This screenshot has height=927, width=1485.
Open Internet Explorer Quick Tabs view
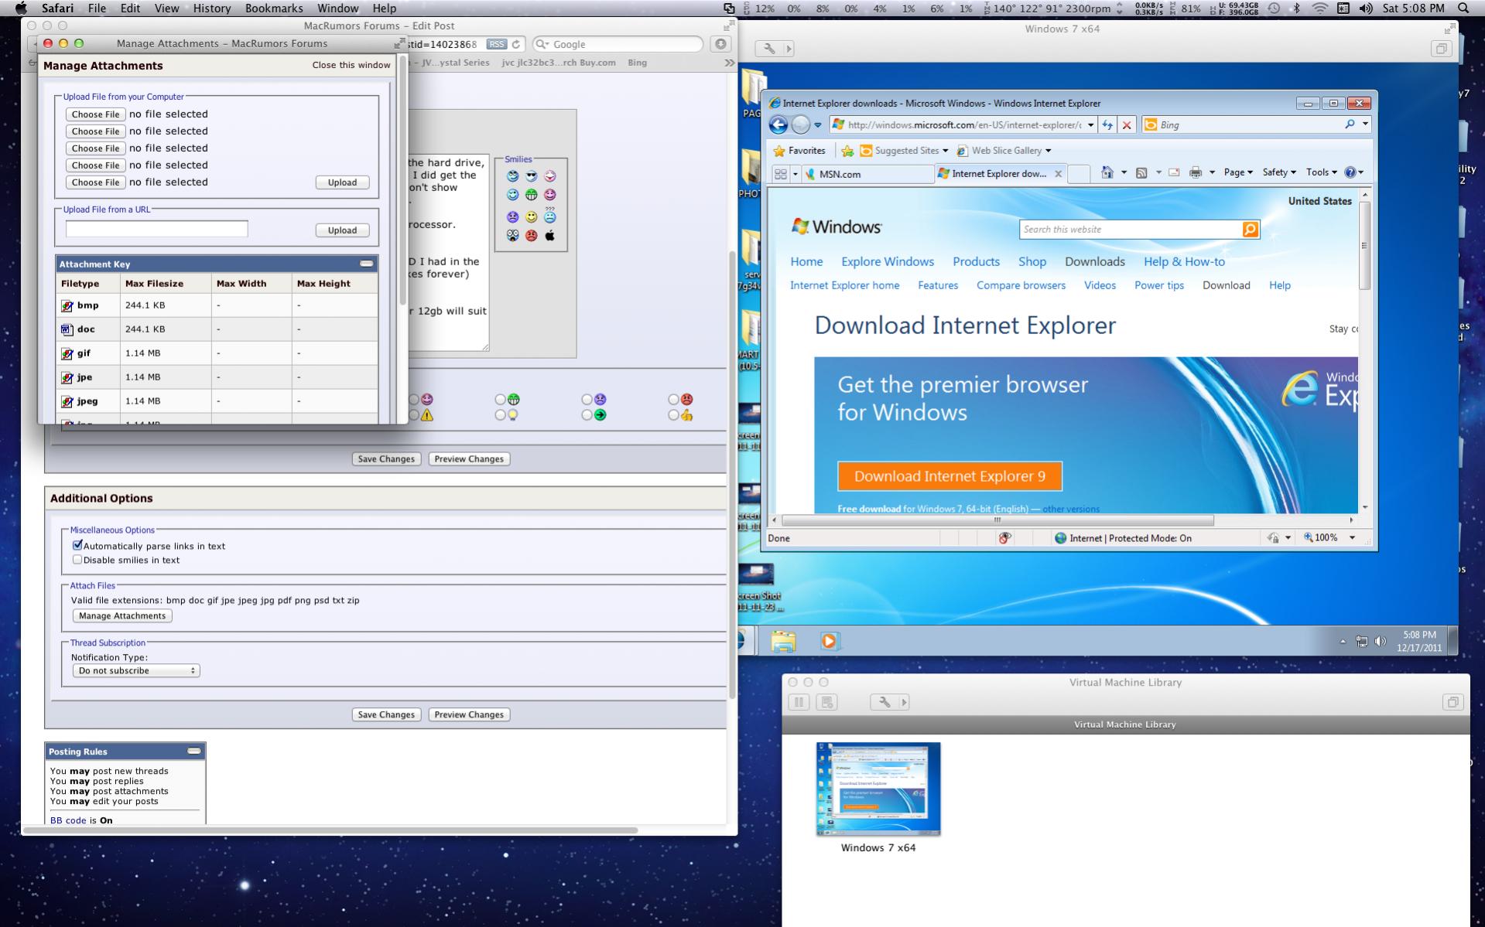780,174
